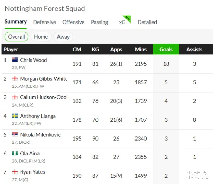Select the Overall filter pill

point(16,37)
